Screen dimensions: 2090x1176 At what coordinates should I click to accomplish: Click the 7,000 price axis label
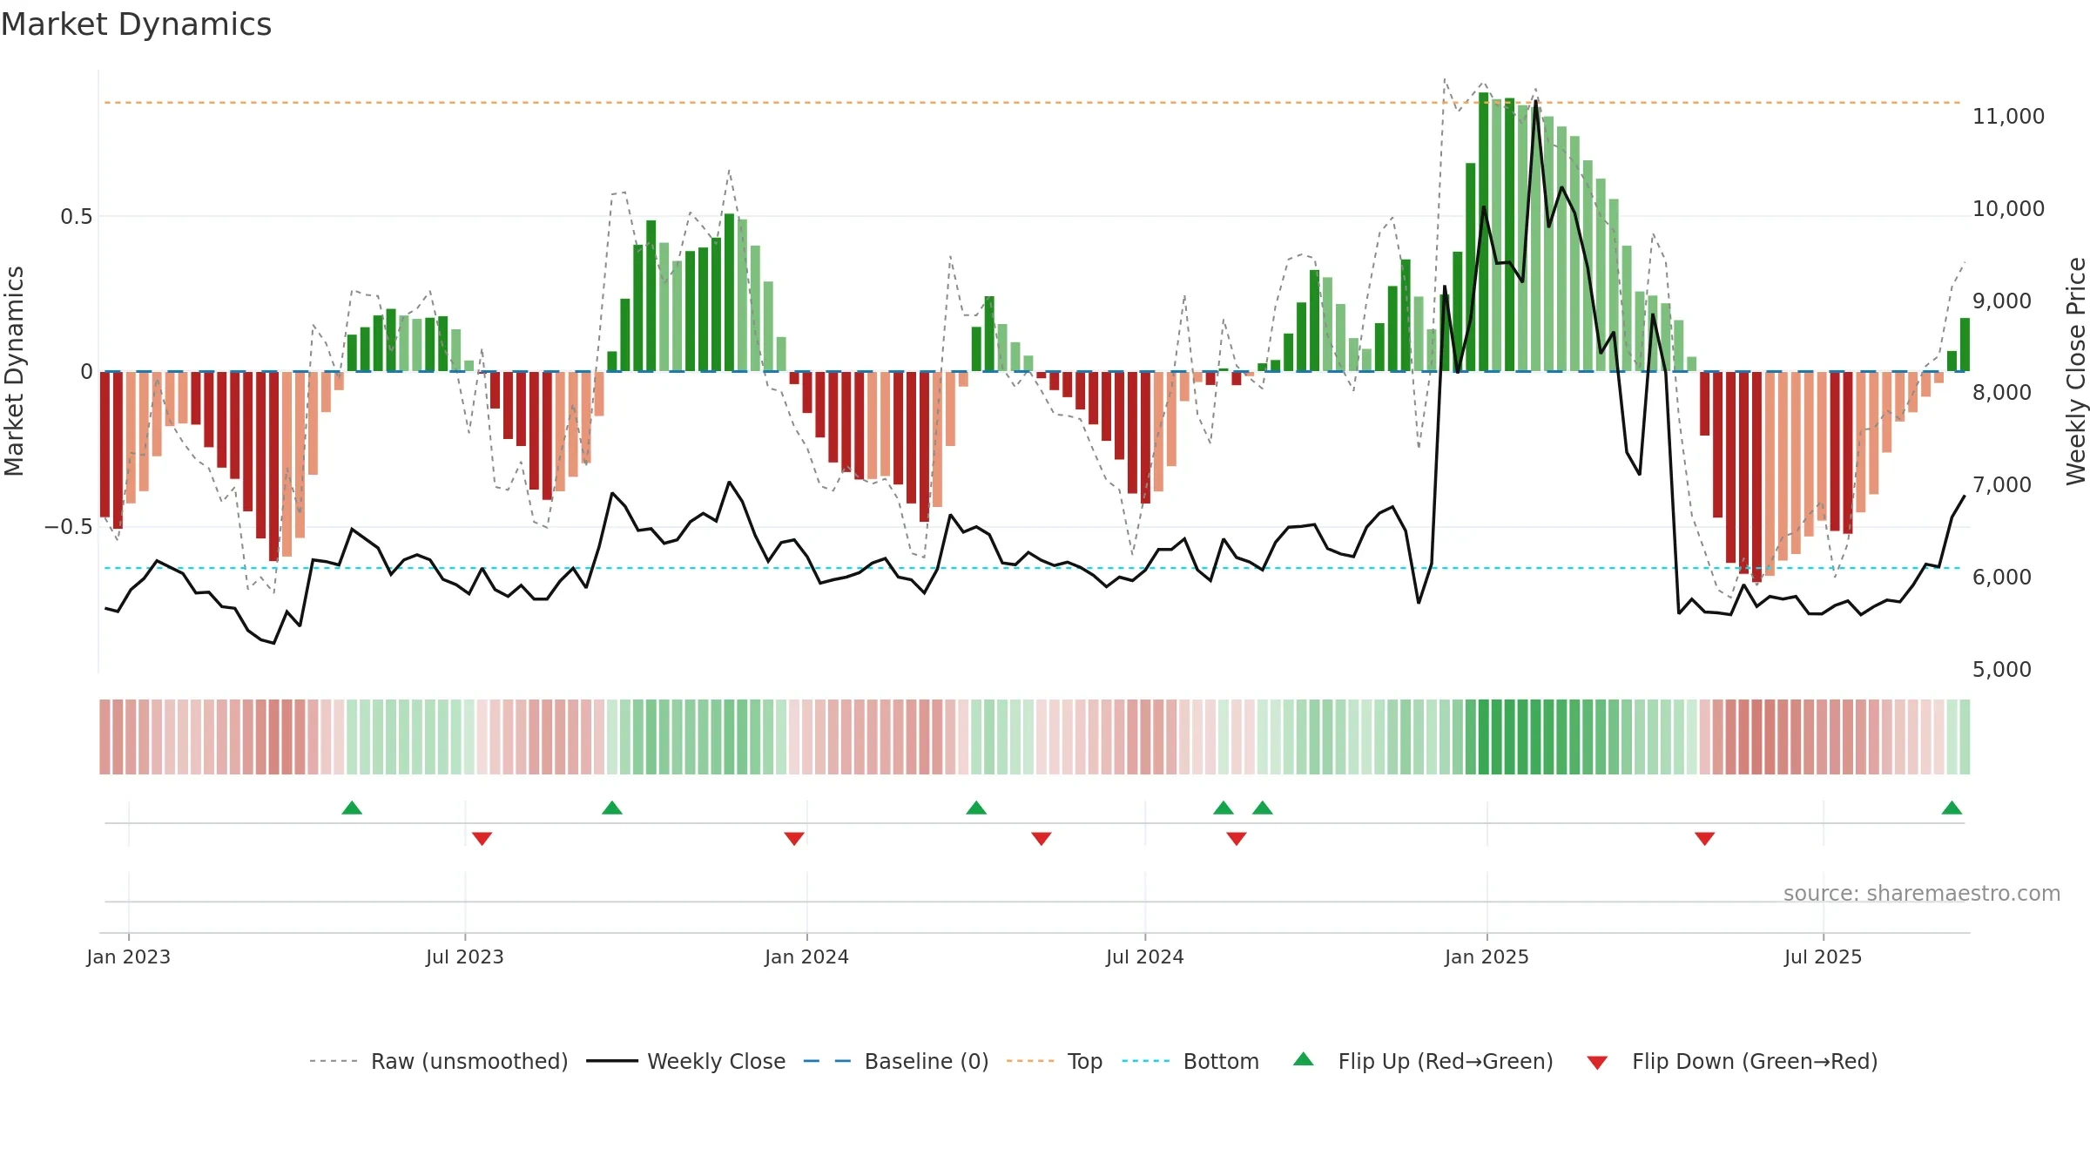(2002, 484)
